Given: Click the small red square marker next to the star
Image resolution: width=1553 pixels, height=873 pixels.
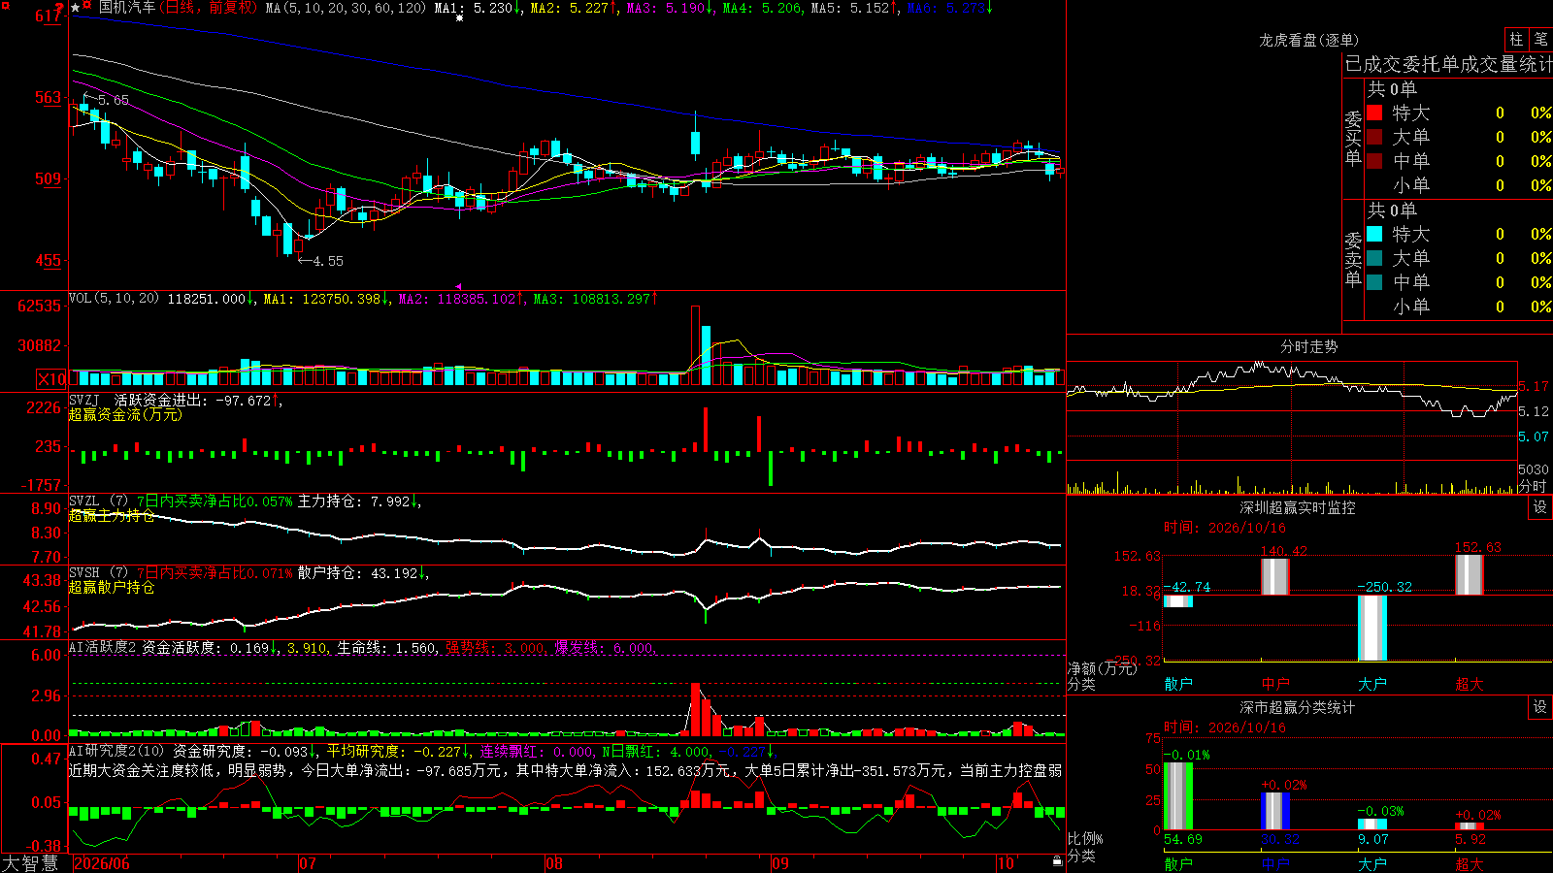Looking at the screenshot, I should tap(88, 6).
